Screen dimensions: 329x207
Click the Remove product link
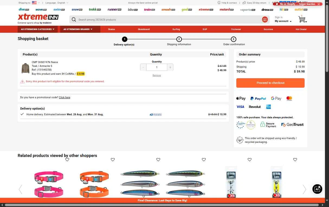pos(157,75)
